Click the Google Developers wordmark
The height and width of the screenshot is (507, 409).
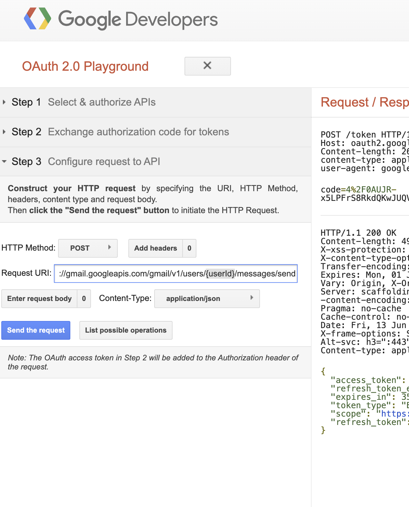138,20
